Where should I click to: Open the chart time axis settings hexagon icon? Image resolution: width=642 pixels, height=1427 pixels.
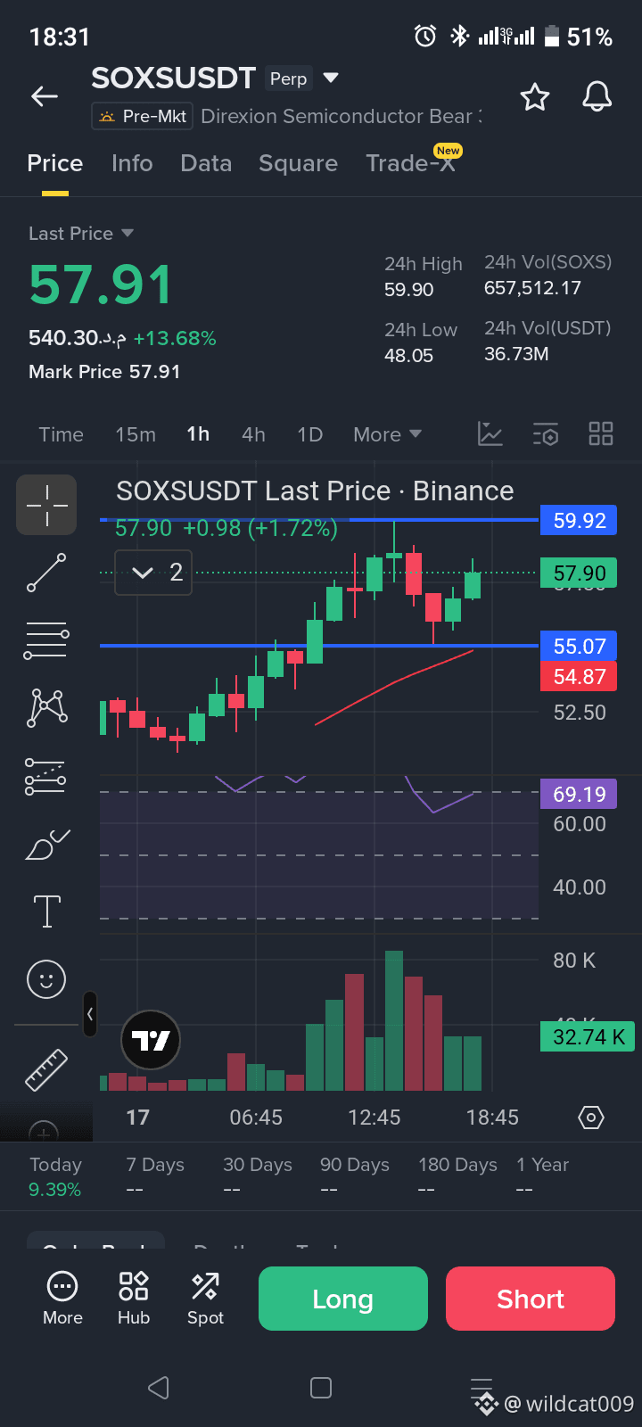[x=591, y=1118]
